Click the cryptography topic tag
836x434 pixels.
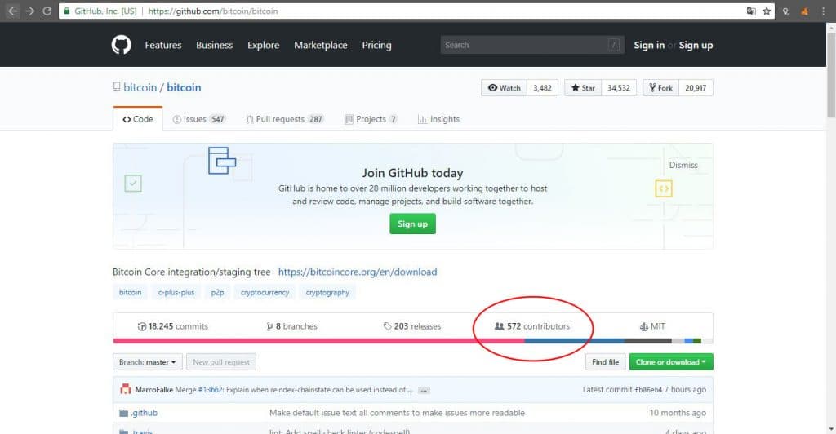point(327,292)
